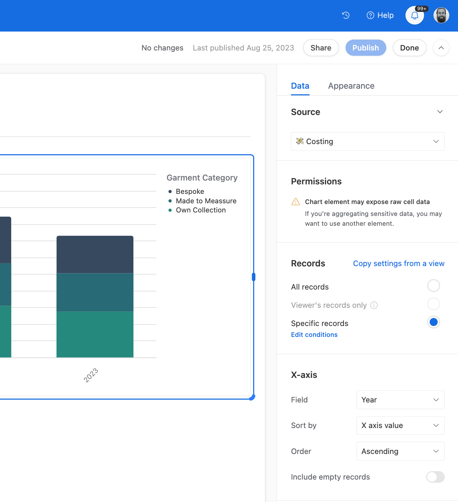Click the Edit conditions link
The image size is (458, 502).
[314, 334]
